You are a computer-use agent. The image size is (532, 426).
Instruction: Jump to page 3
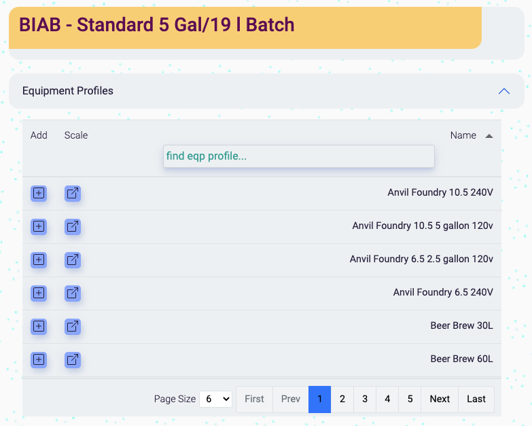[x=365, y=400]
